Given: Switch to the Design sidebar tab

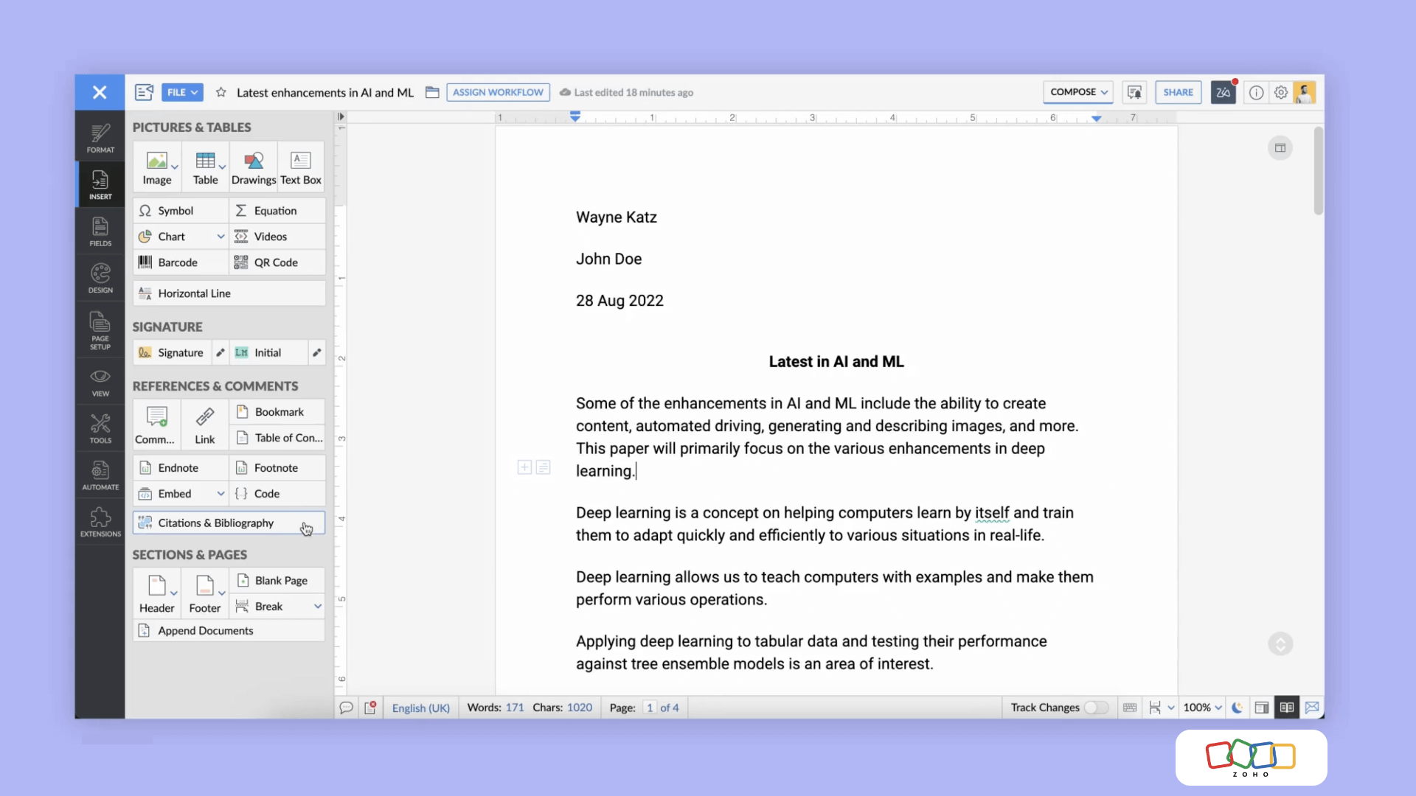Looking at the screenshot, I should [100, 279].
